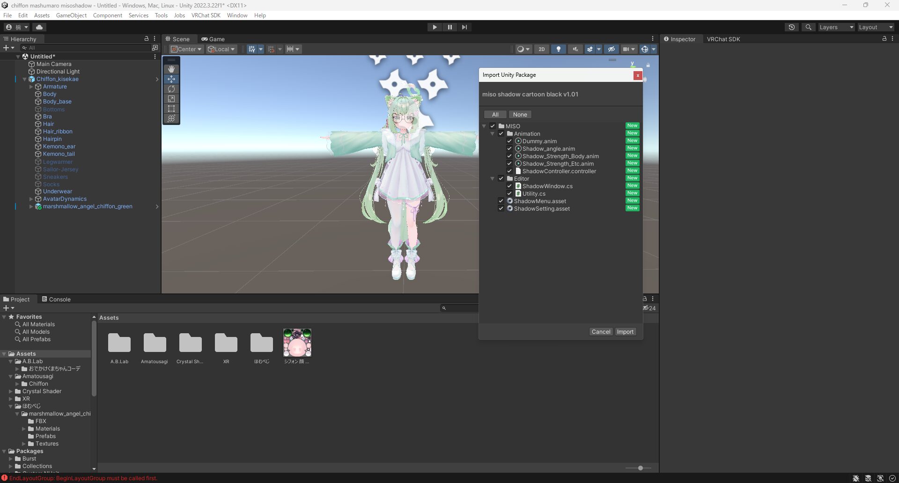Open the Center pivot mode dropdown
The image size is (899, 483).
(x=186, y=49)
